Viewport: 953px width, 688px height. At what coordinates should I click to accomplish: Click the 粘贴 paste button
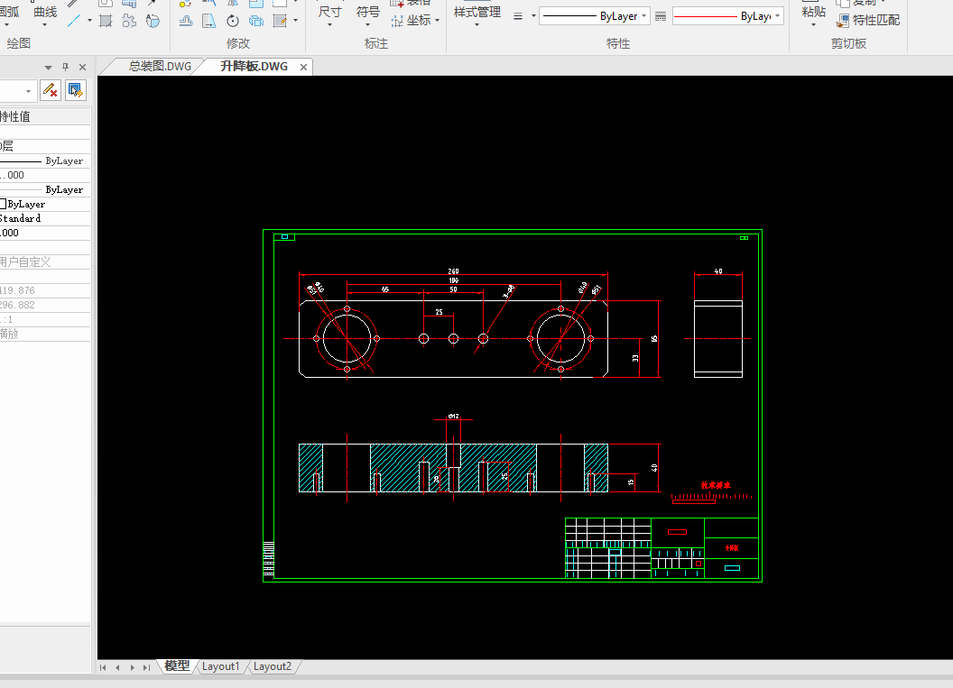813,14
